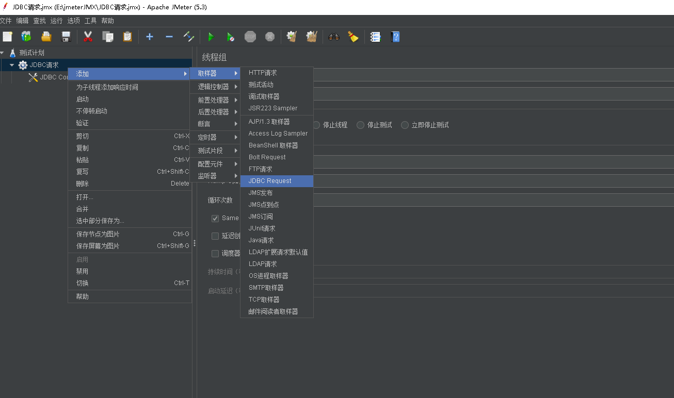Open the 帮助 menu in menu bar
The height and width of the screenshot is (398, 674).
(107, 21)
